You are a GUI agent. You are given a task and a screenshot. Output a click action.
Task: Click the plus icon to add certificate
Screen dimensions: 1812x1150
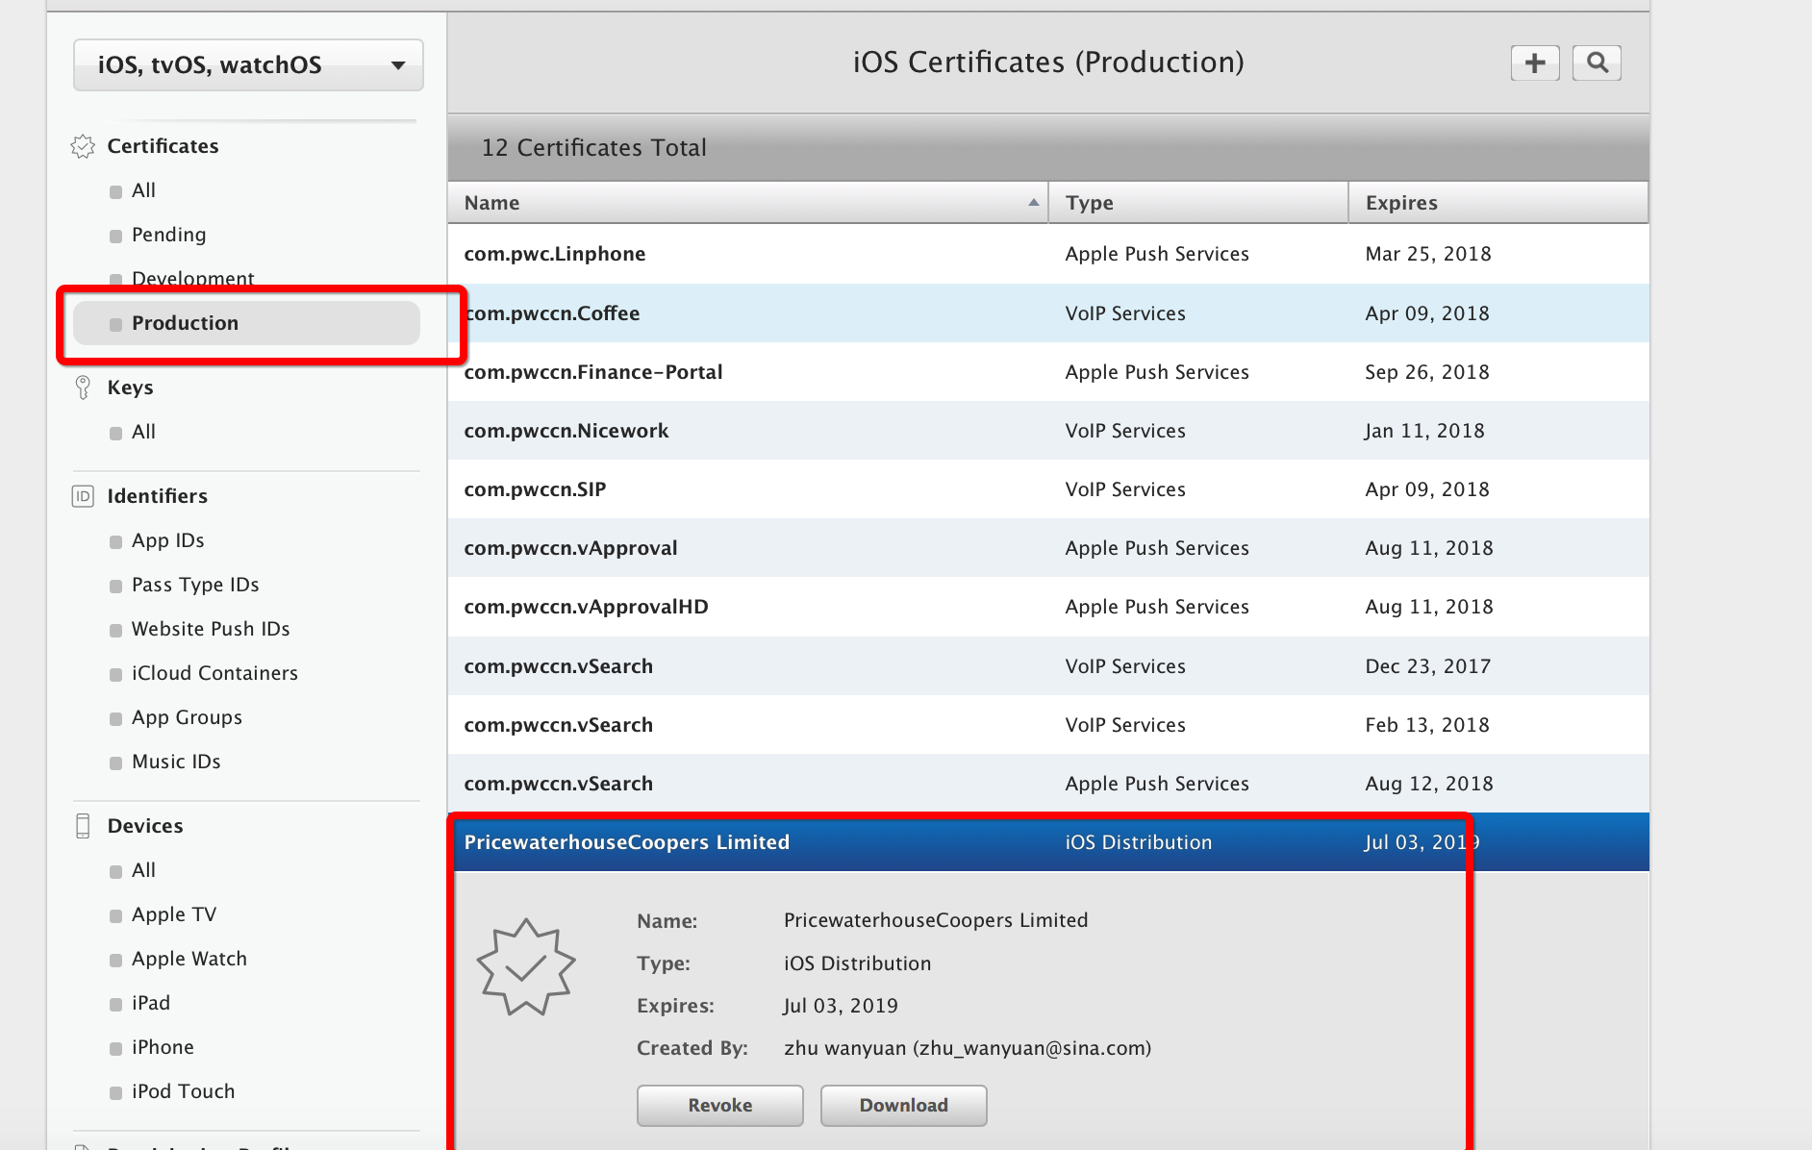tap(1535, 63)
